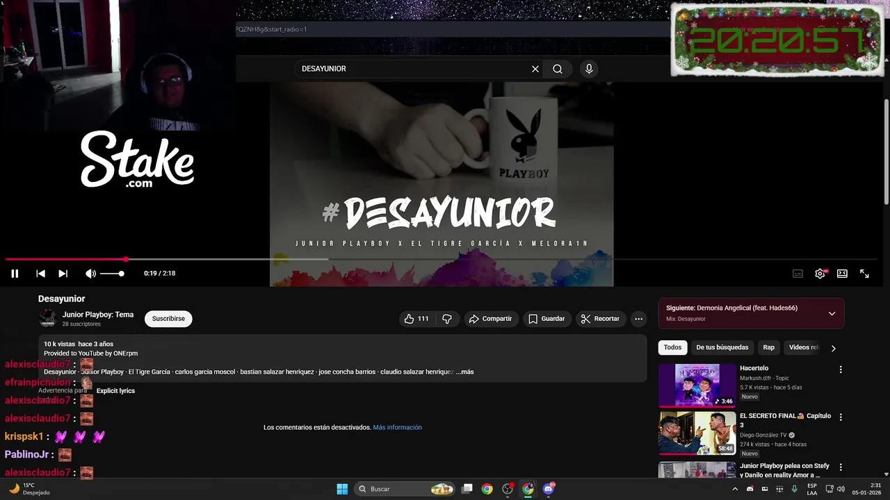Open Task View in taskbar
890x500 pixels.
[x=467, y=489]
